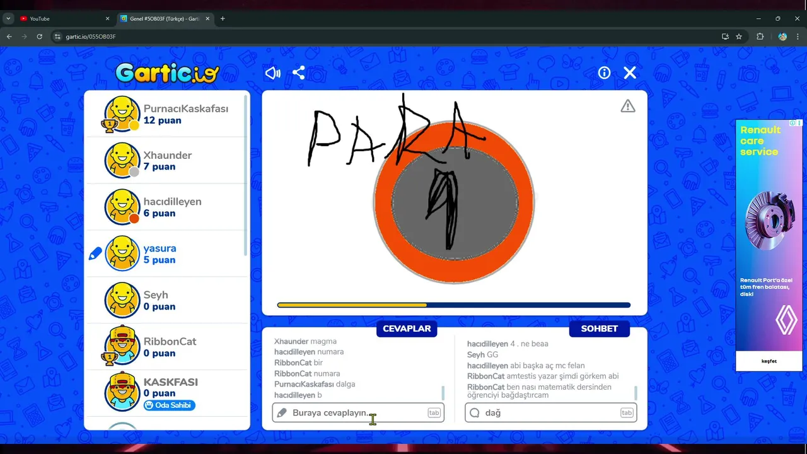Click yasura's avatar
The width and height of the screenshot is (807, 454).
122,253
